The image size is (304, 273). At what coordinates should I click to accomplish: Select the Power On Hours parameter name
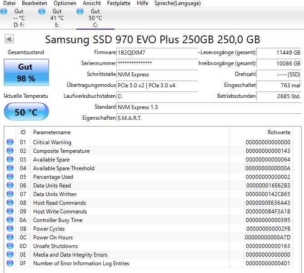coord(53,238)
